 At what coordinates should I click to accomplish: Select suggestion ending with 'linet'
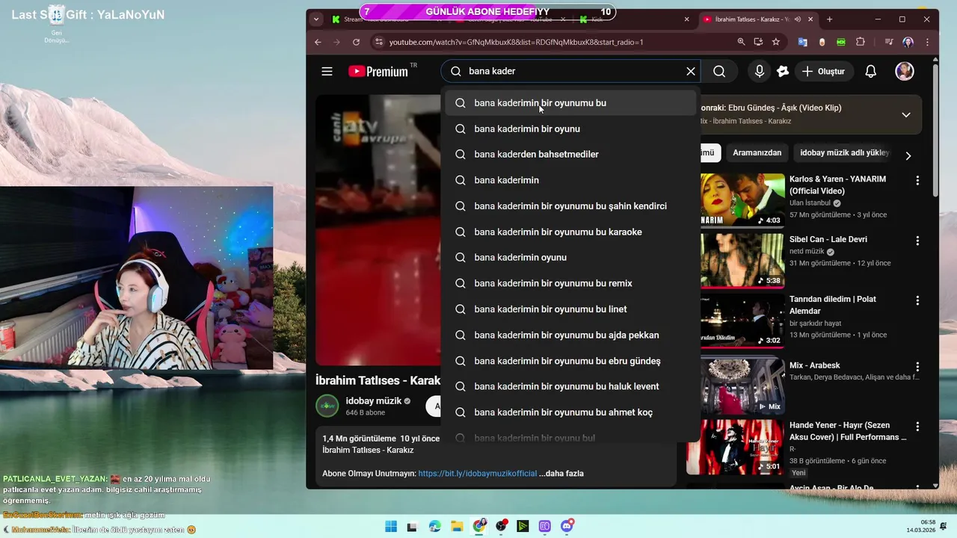(570, 309)
